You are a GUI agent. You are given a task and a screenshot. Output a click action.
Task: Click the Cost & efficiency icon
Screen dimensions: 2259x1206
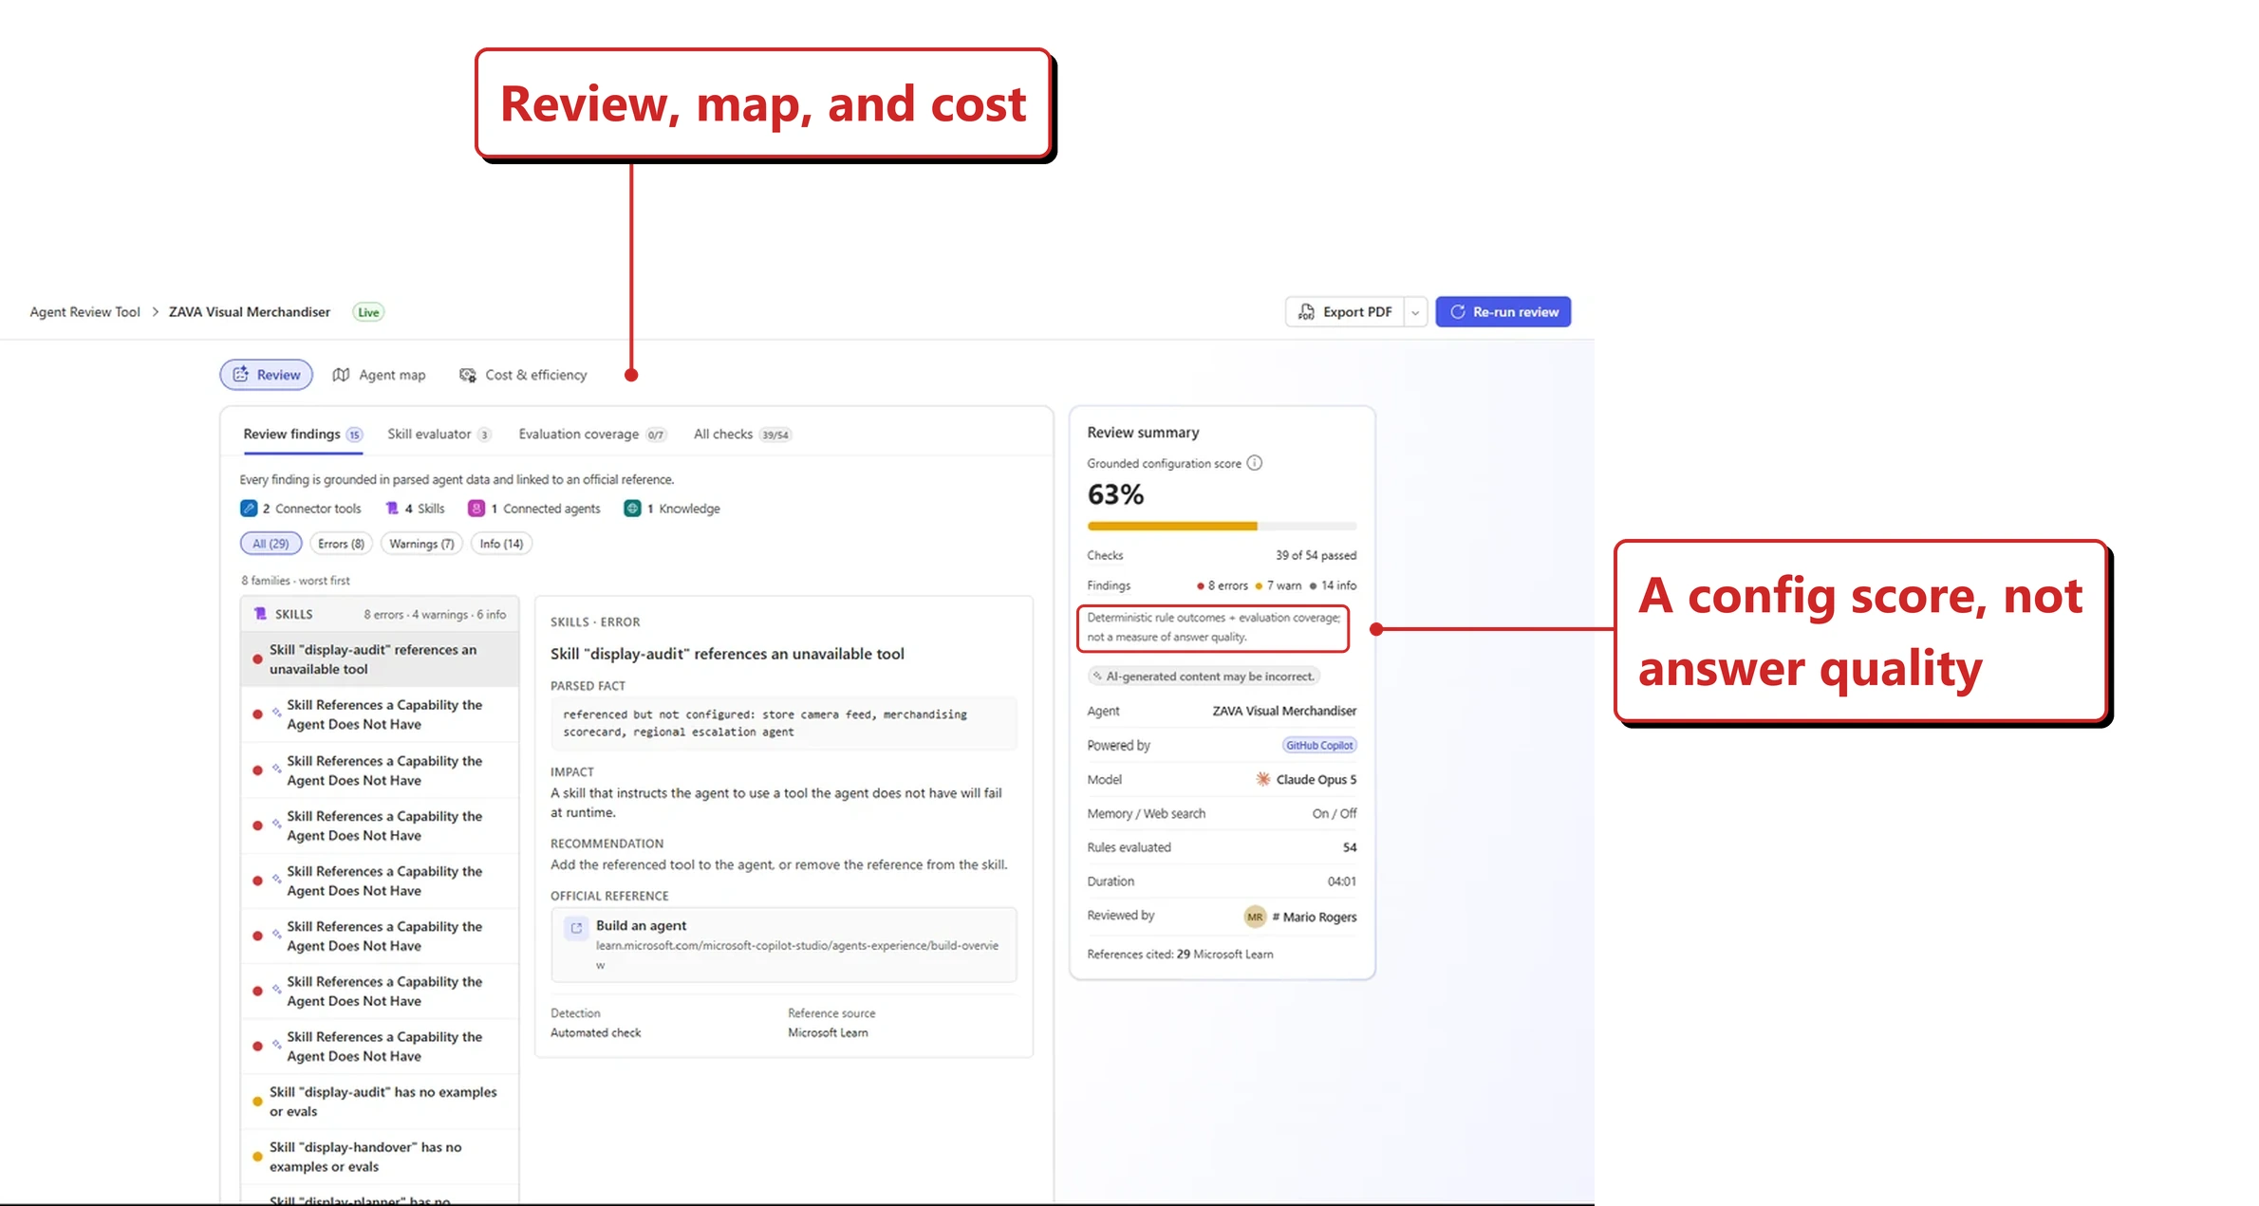click(x=468, y=375)
